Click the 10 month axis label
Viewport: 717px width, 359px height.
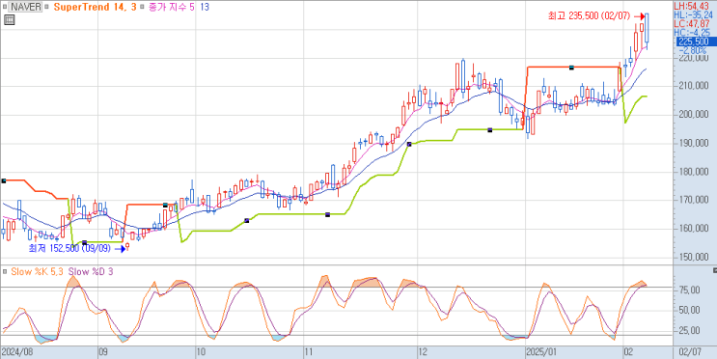coord(201,352)
